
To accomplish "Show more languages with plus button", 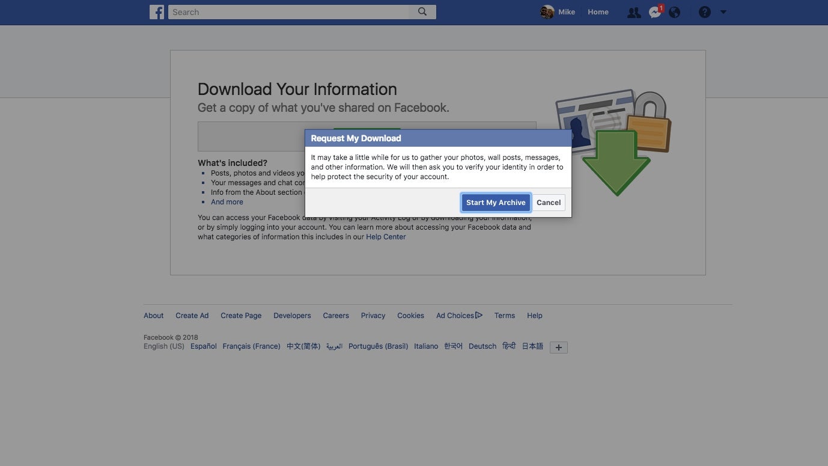I will (x=559, y=347).
